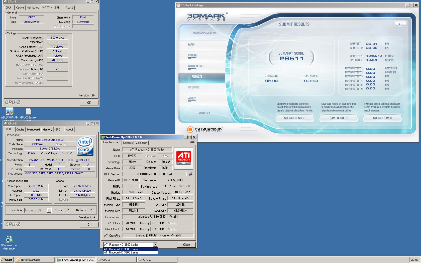
Task: Switch to the Sensors tab in GPU-Z
Action: tap(128, 143)
